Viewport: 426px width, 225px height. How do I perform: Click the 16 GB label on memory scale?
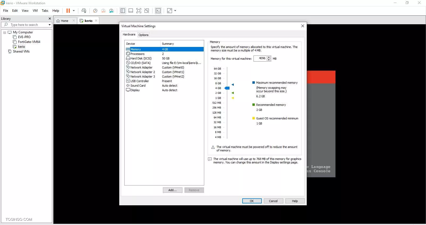(218, 78)
